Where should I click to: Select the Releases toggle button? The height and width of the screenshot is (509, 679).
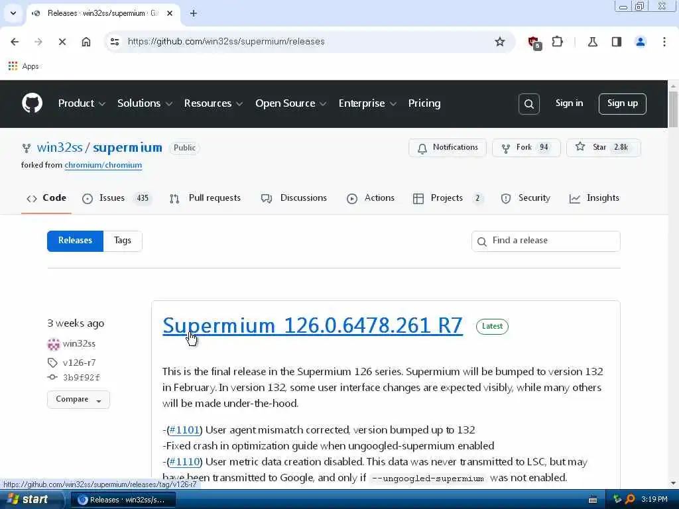click(75, 241)
